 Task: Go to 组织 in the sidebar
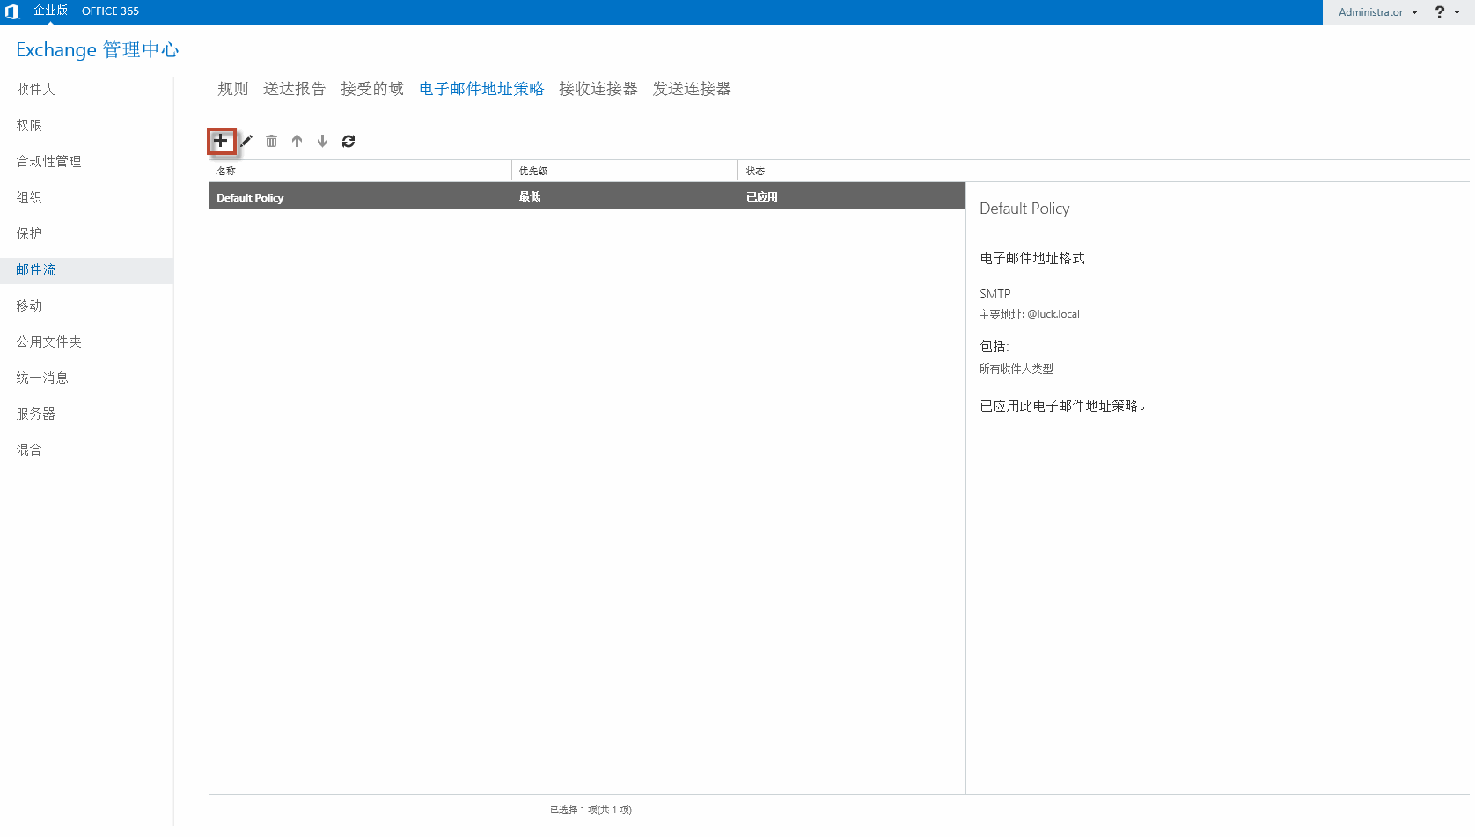29,197
